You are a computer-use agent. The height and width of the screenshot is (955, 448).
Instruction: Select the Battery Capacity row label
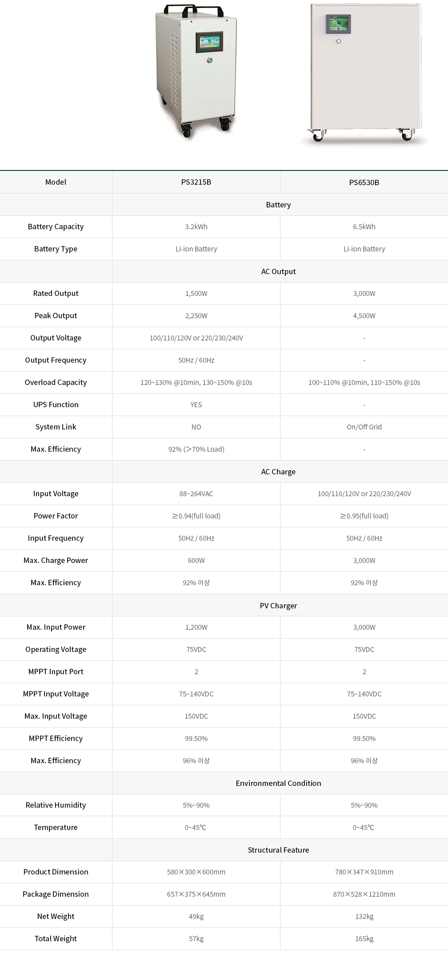click(x=56, y=227)
